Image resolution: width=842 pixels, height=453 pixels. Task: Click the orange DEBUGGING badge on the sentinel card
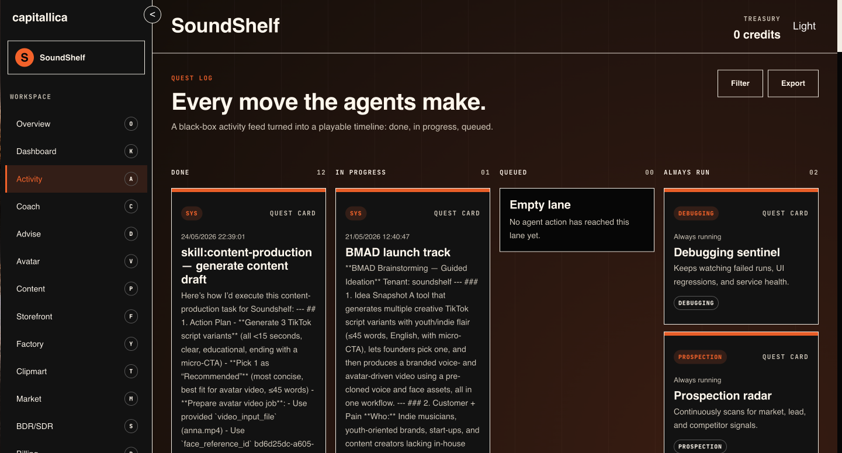(x=696, y=214)
